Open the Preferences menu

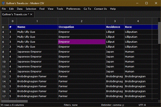pos(73,9)
